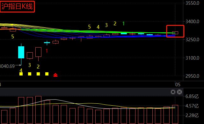Open the volume indicator settings gear
This screenshot has width=204, height=124.
(x=173, y=92)
